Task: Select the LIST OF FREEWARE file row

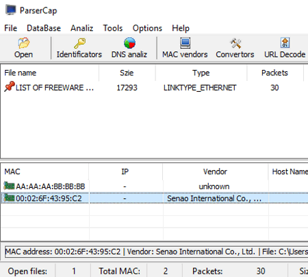Action: coord(155,88)
